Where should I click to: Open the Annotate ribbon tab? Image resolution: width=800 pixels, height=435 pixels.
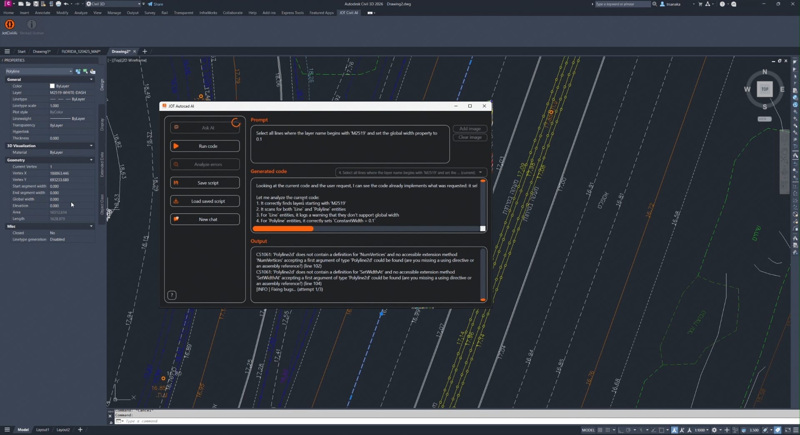tap(42, 13)
